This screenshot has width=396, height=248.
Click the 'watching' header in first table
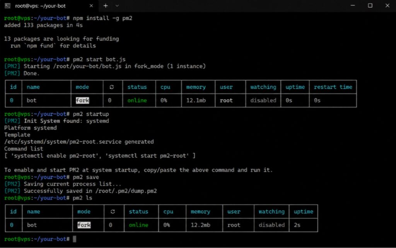pos(263,87)
